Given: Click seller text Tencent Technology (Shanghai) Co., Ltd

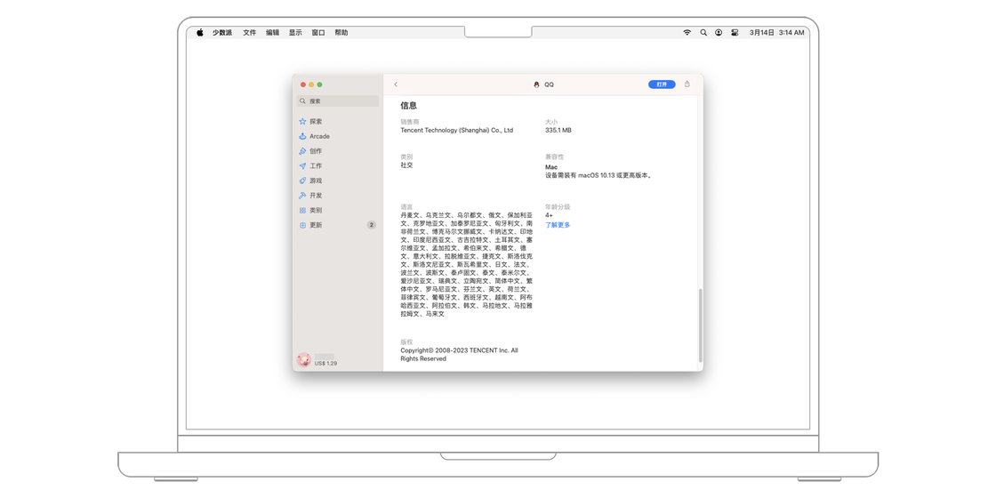Looking at the screenshot, I should click(x=457, y=130).
